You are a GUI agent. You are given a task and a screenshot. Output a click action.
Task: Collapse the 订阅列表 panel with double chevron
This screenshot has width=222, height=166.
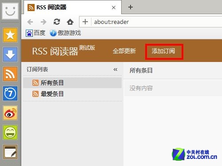tap(115, 69)
